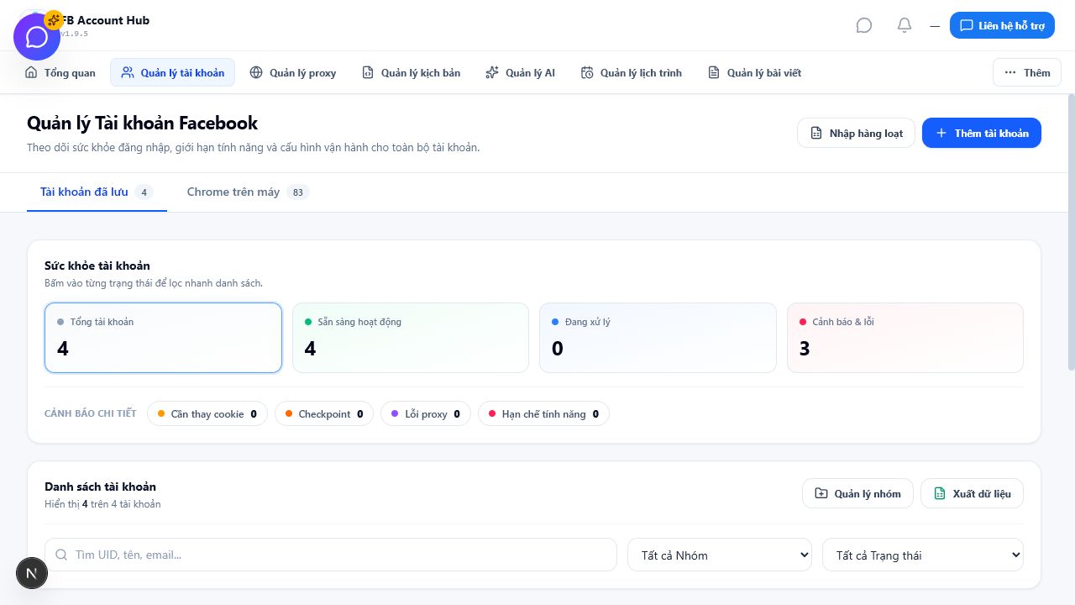1075x605 pixels.
Task: Open the Quản lý AI menu
Action: 520,73
